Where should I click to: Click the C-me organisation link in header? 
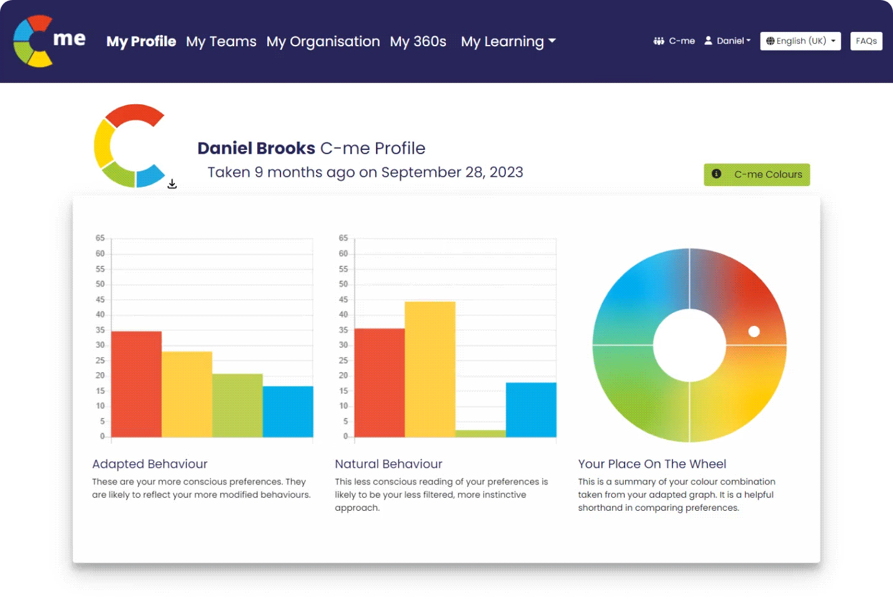(674, 41)
